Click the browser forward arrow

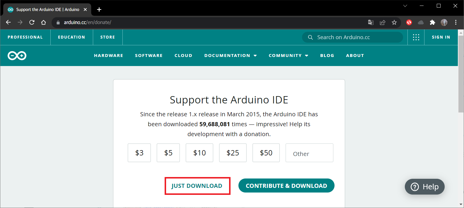[x=20, y=22]
